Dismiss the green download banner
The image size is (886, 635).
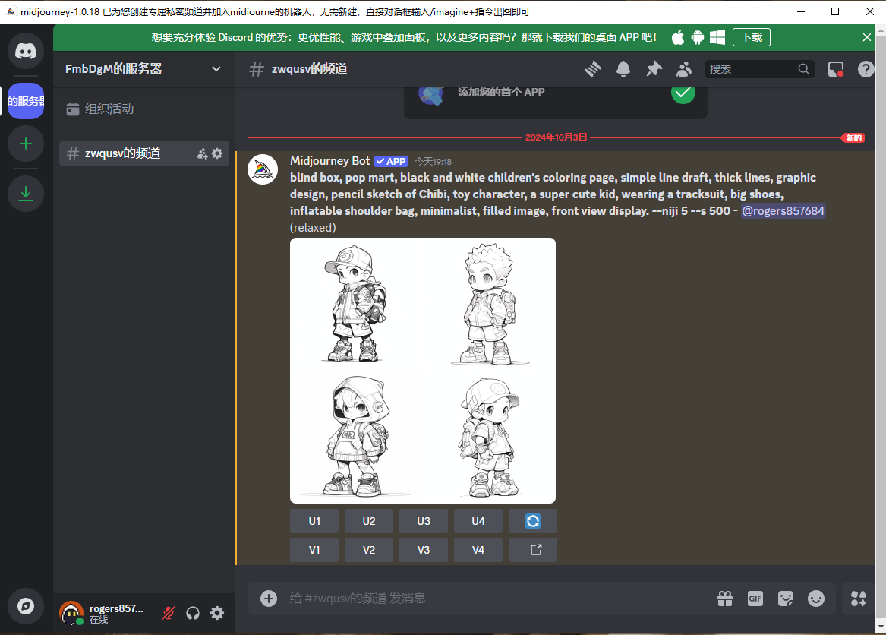point(867,37)
